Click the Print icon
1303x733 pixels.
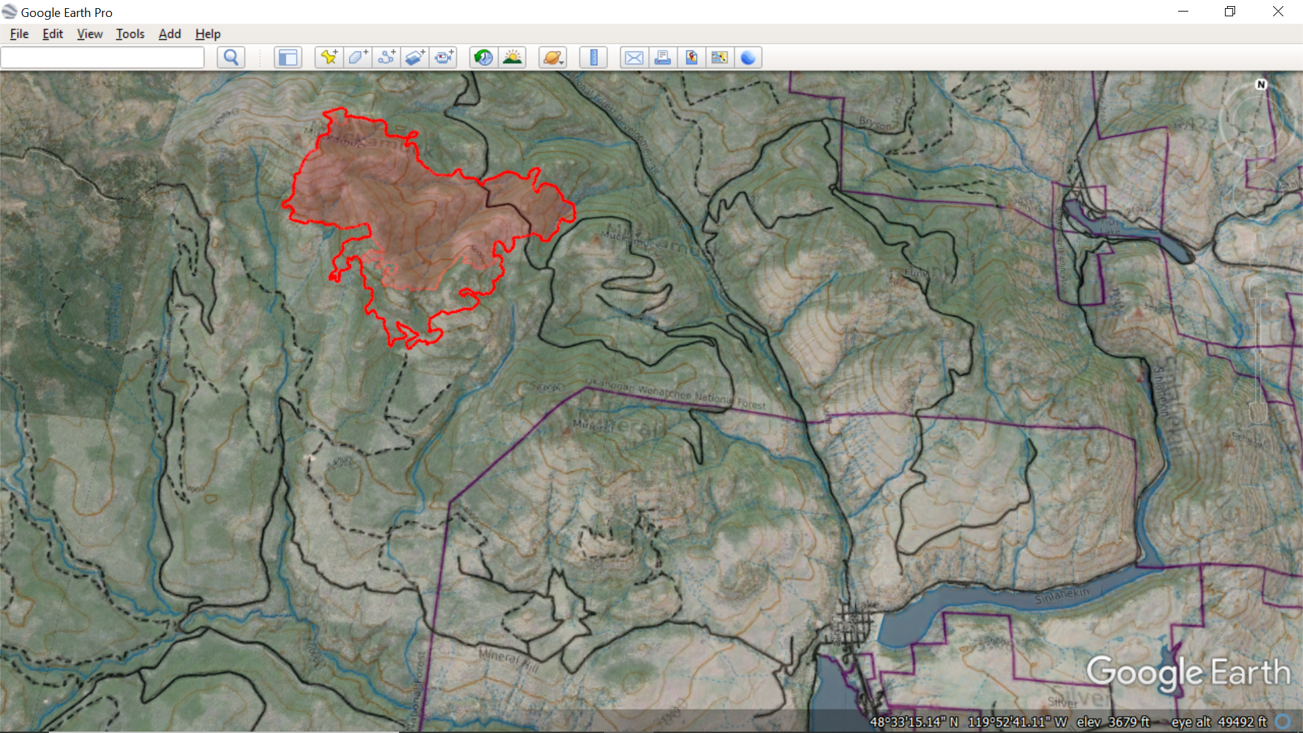pyautogui.click(x=662, y=58)
